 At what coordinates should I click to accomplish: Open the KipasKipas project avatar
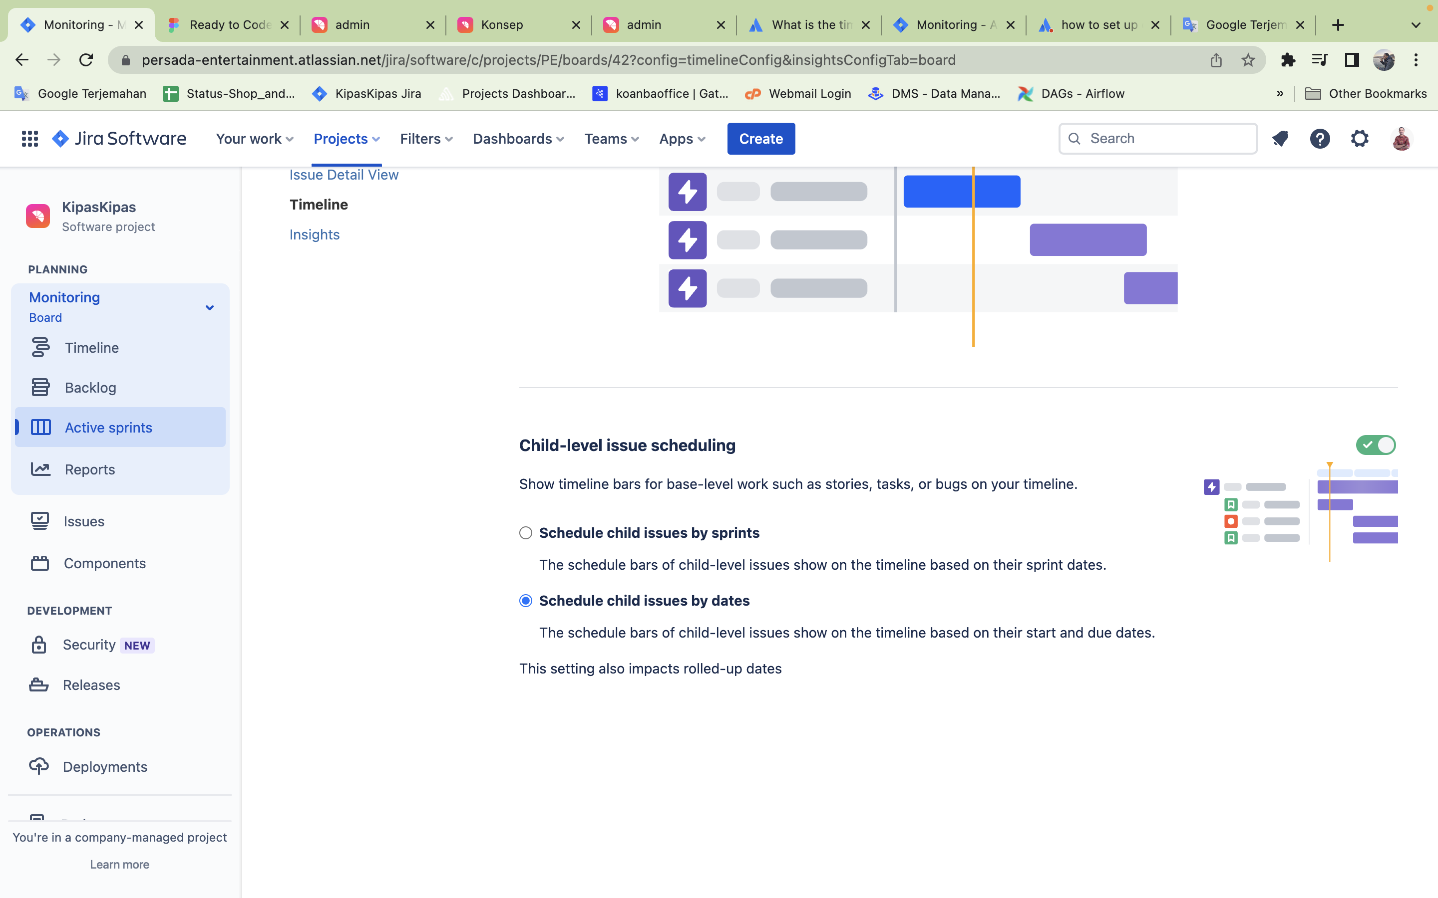tap(38, 216)
